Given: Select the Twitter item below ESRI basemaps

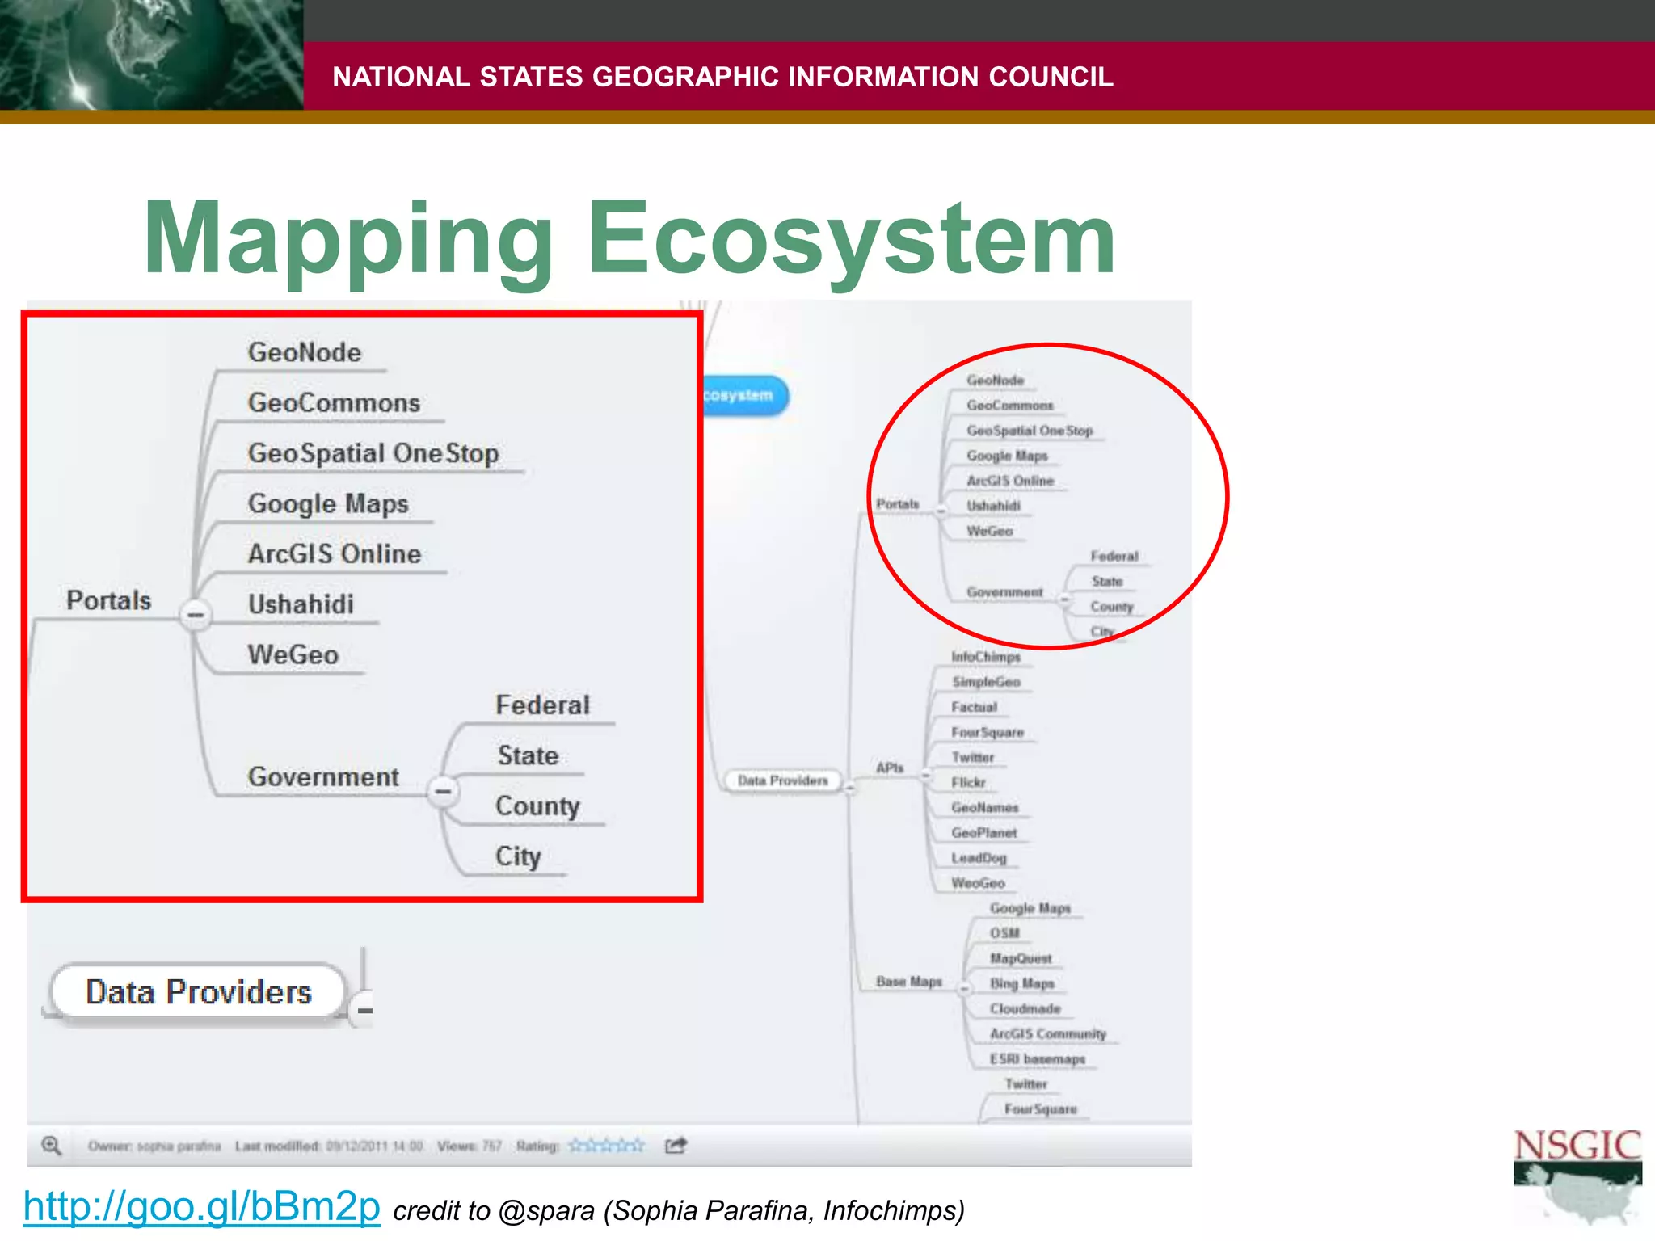Looking at the screenshot, I should point(1025,1084).
